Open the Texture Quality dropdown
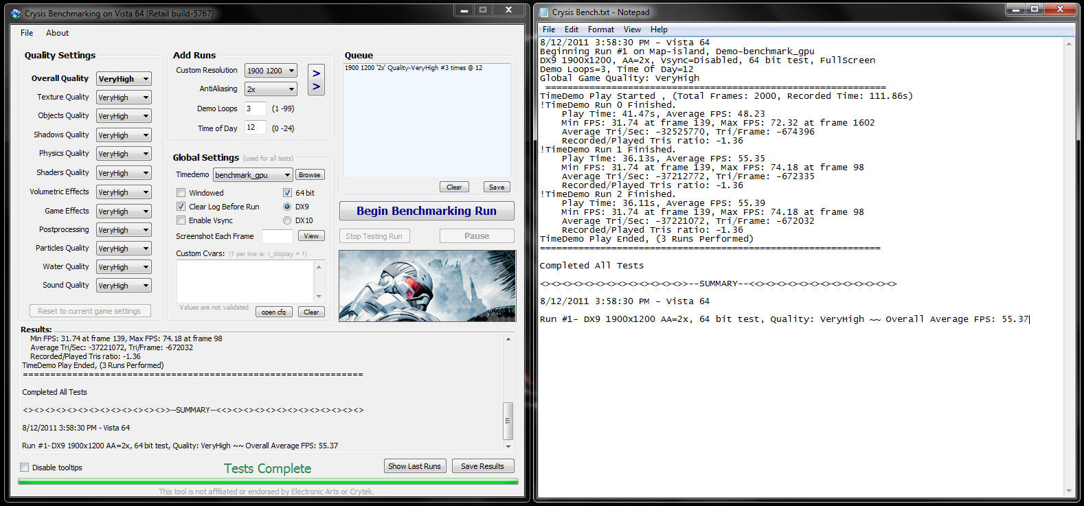This screenshot has width=1084, height=506. 124,97
